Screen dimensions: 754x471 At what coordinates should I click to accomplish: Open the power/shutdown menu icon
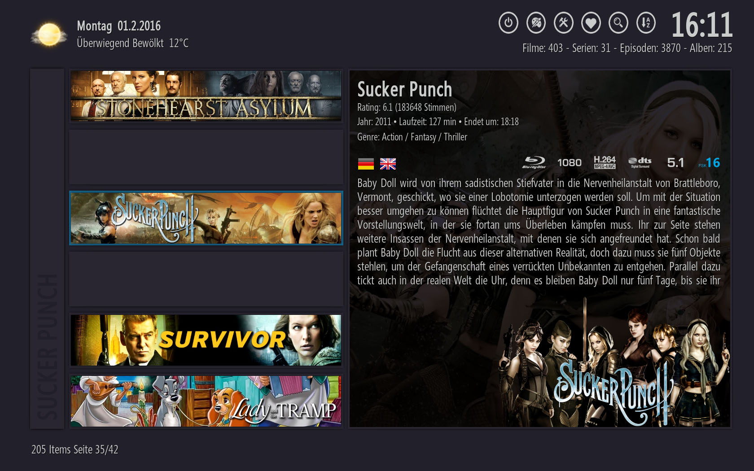509,23
